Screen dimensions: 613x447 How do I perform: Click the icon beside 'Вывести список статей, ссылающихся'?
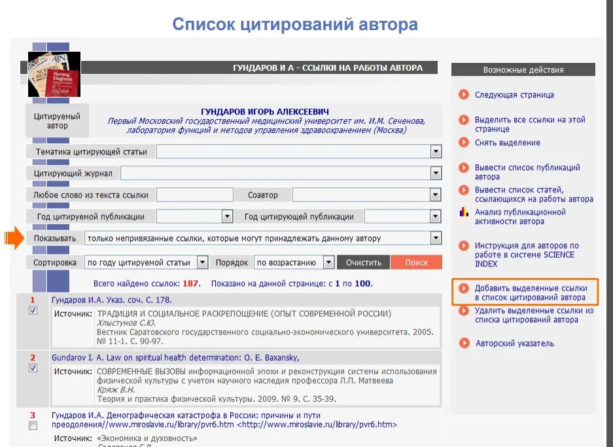coord(464,190)
